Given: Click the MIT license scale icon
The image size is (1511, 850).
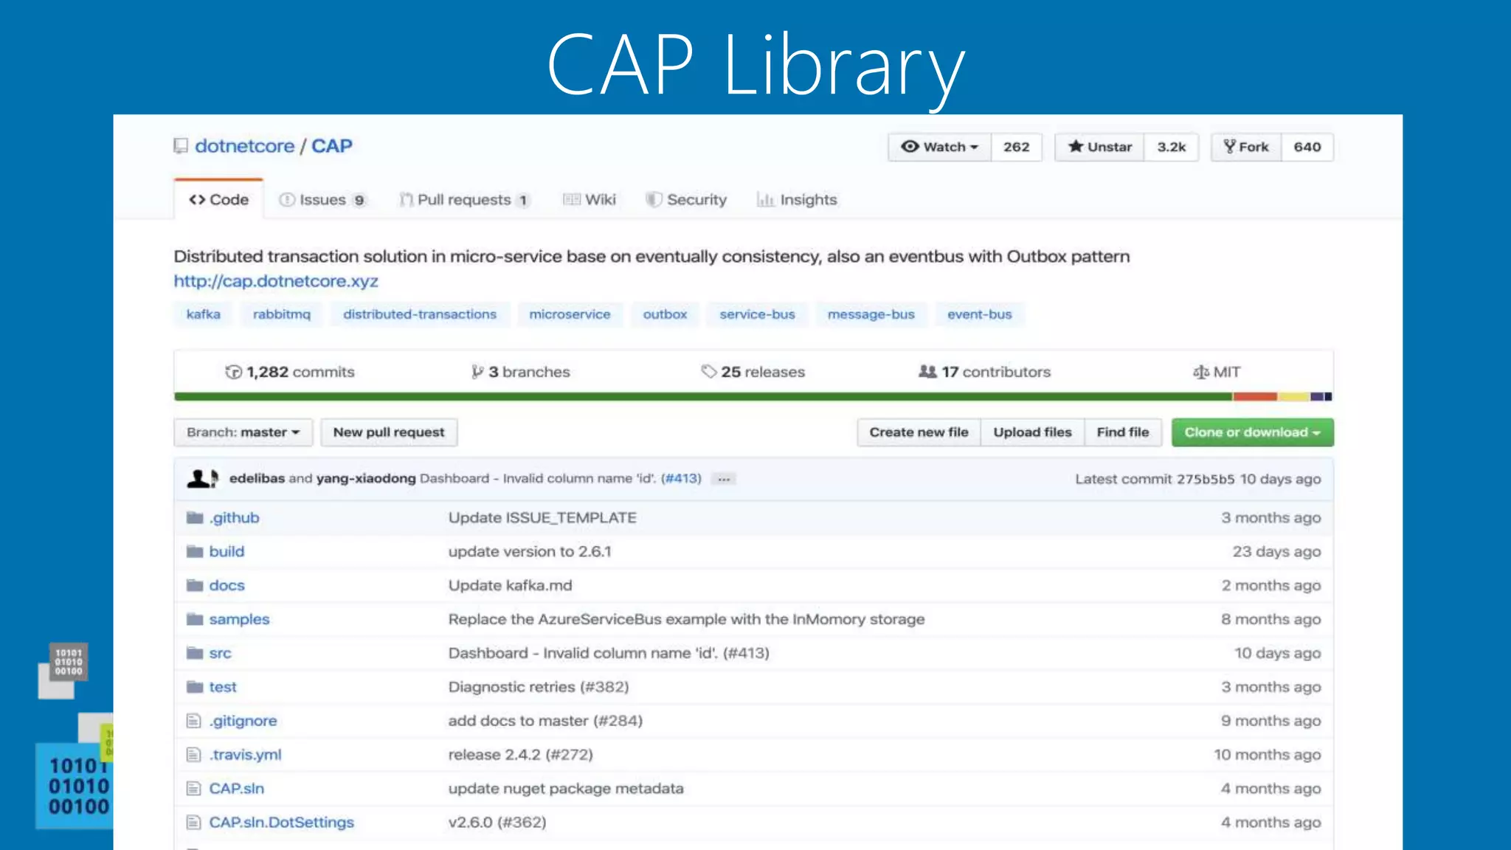Looking at the screenshot, I should coord(1200,372).
